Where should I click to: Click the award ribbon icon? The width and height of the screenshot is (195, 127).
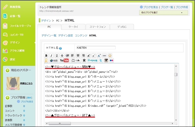[46, 60]
